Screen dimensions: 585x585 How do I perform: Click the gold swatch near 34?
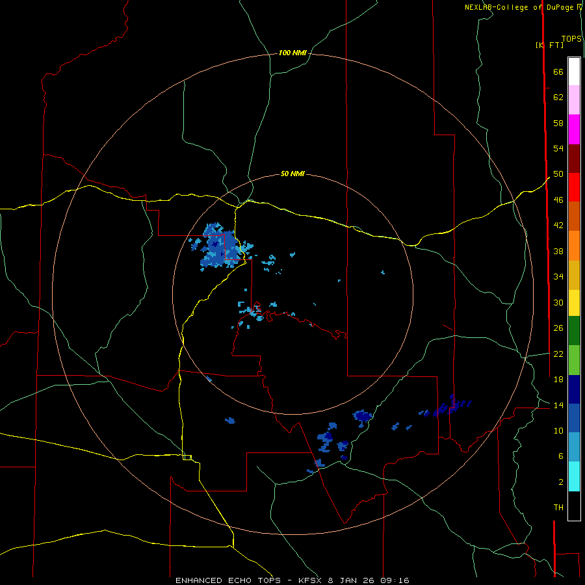pyautogui.click(x=574, y=275)
